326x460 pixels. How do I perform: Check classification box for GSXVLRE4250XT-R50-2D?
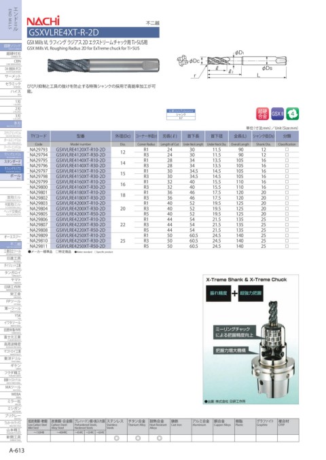287,246
